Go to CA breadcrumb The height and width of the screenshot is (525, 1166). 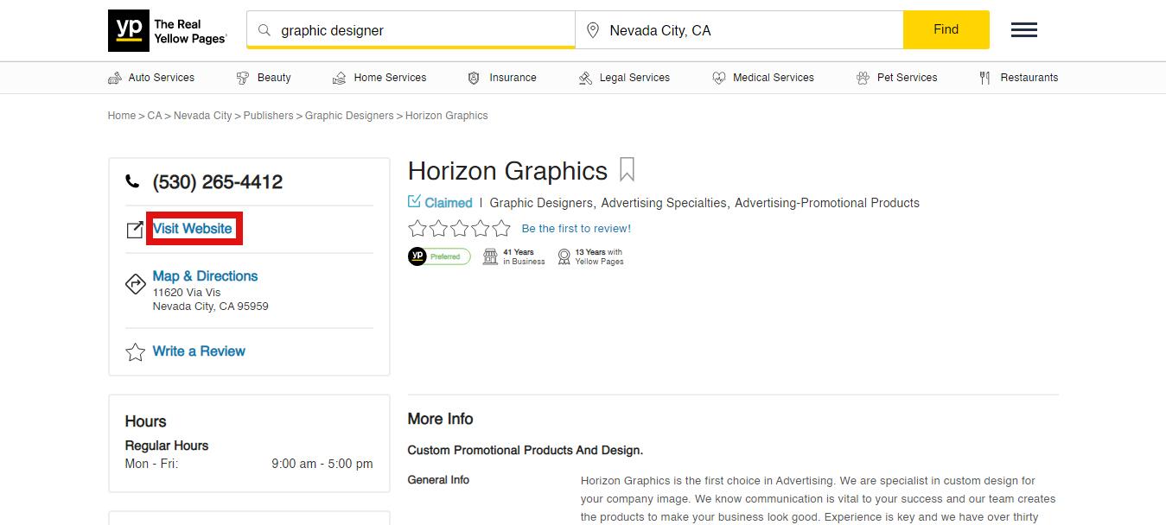click(x=155, y=116)
